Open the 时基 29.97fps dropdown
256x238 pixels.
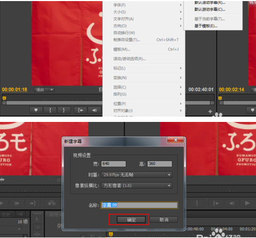[x=137, y=175]
